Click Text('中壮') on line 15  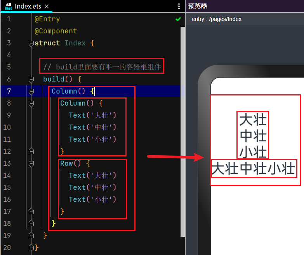coord(92,187)
